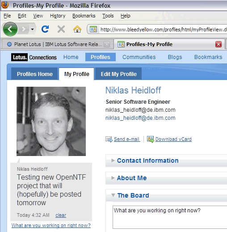Click the 'Today 4:32 AM' timestamp

[33, 215]
